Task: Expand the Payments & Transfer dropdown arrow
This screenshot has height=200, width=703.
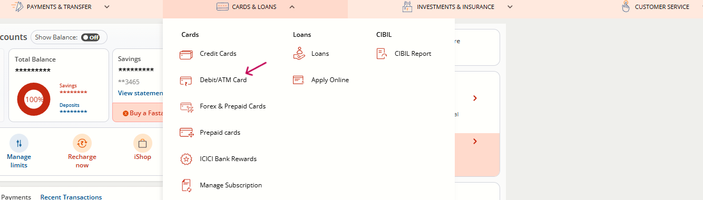Action: tap(107, 7)
